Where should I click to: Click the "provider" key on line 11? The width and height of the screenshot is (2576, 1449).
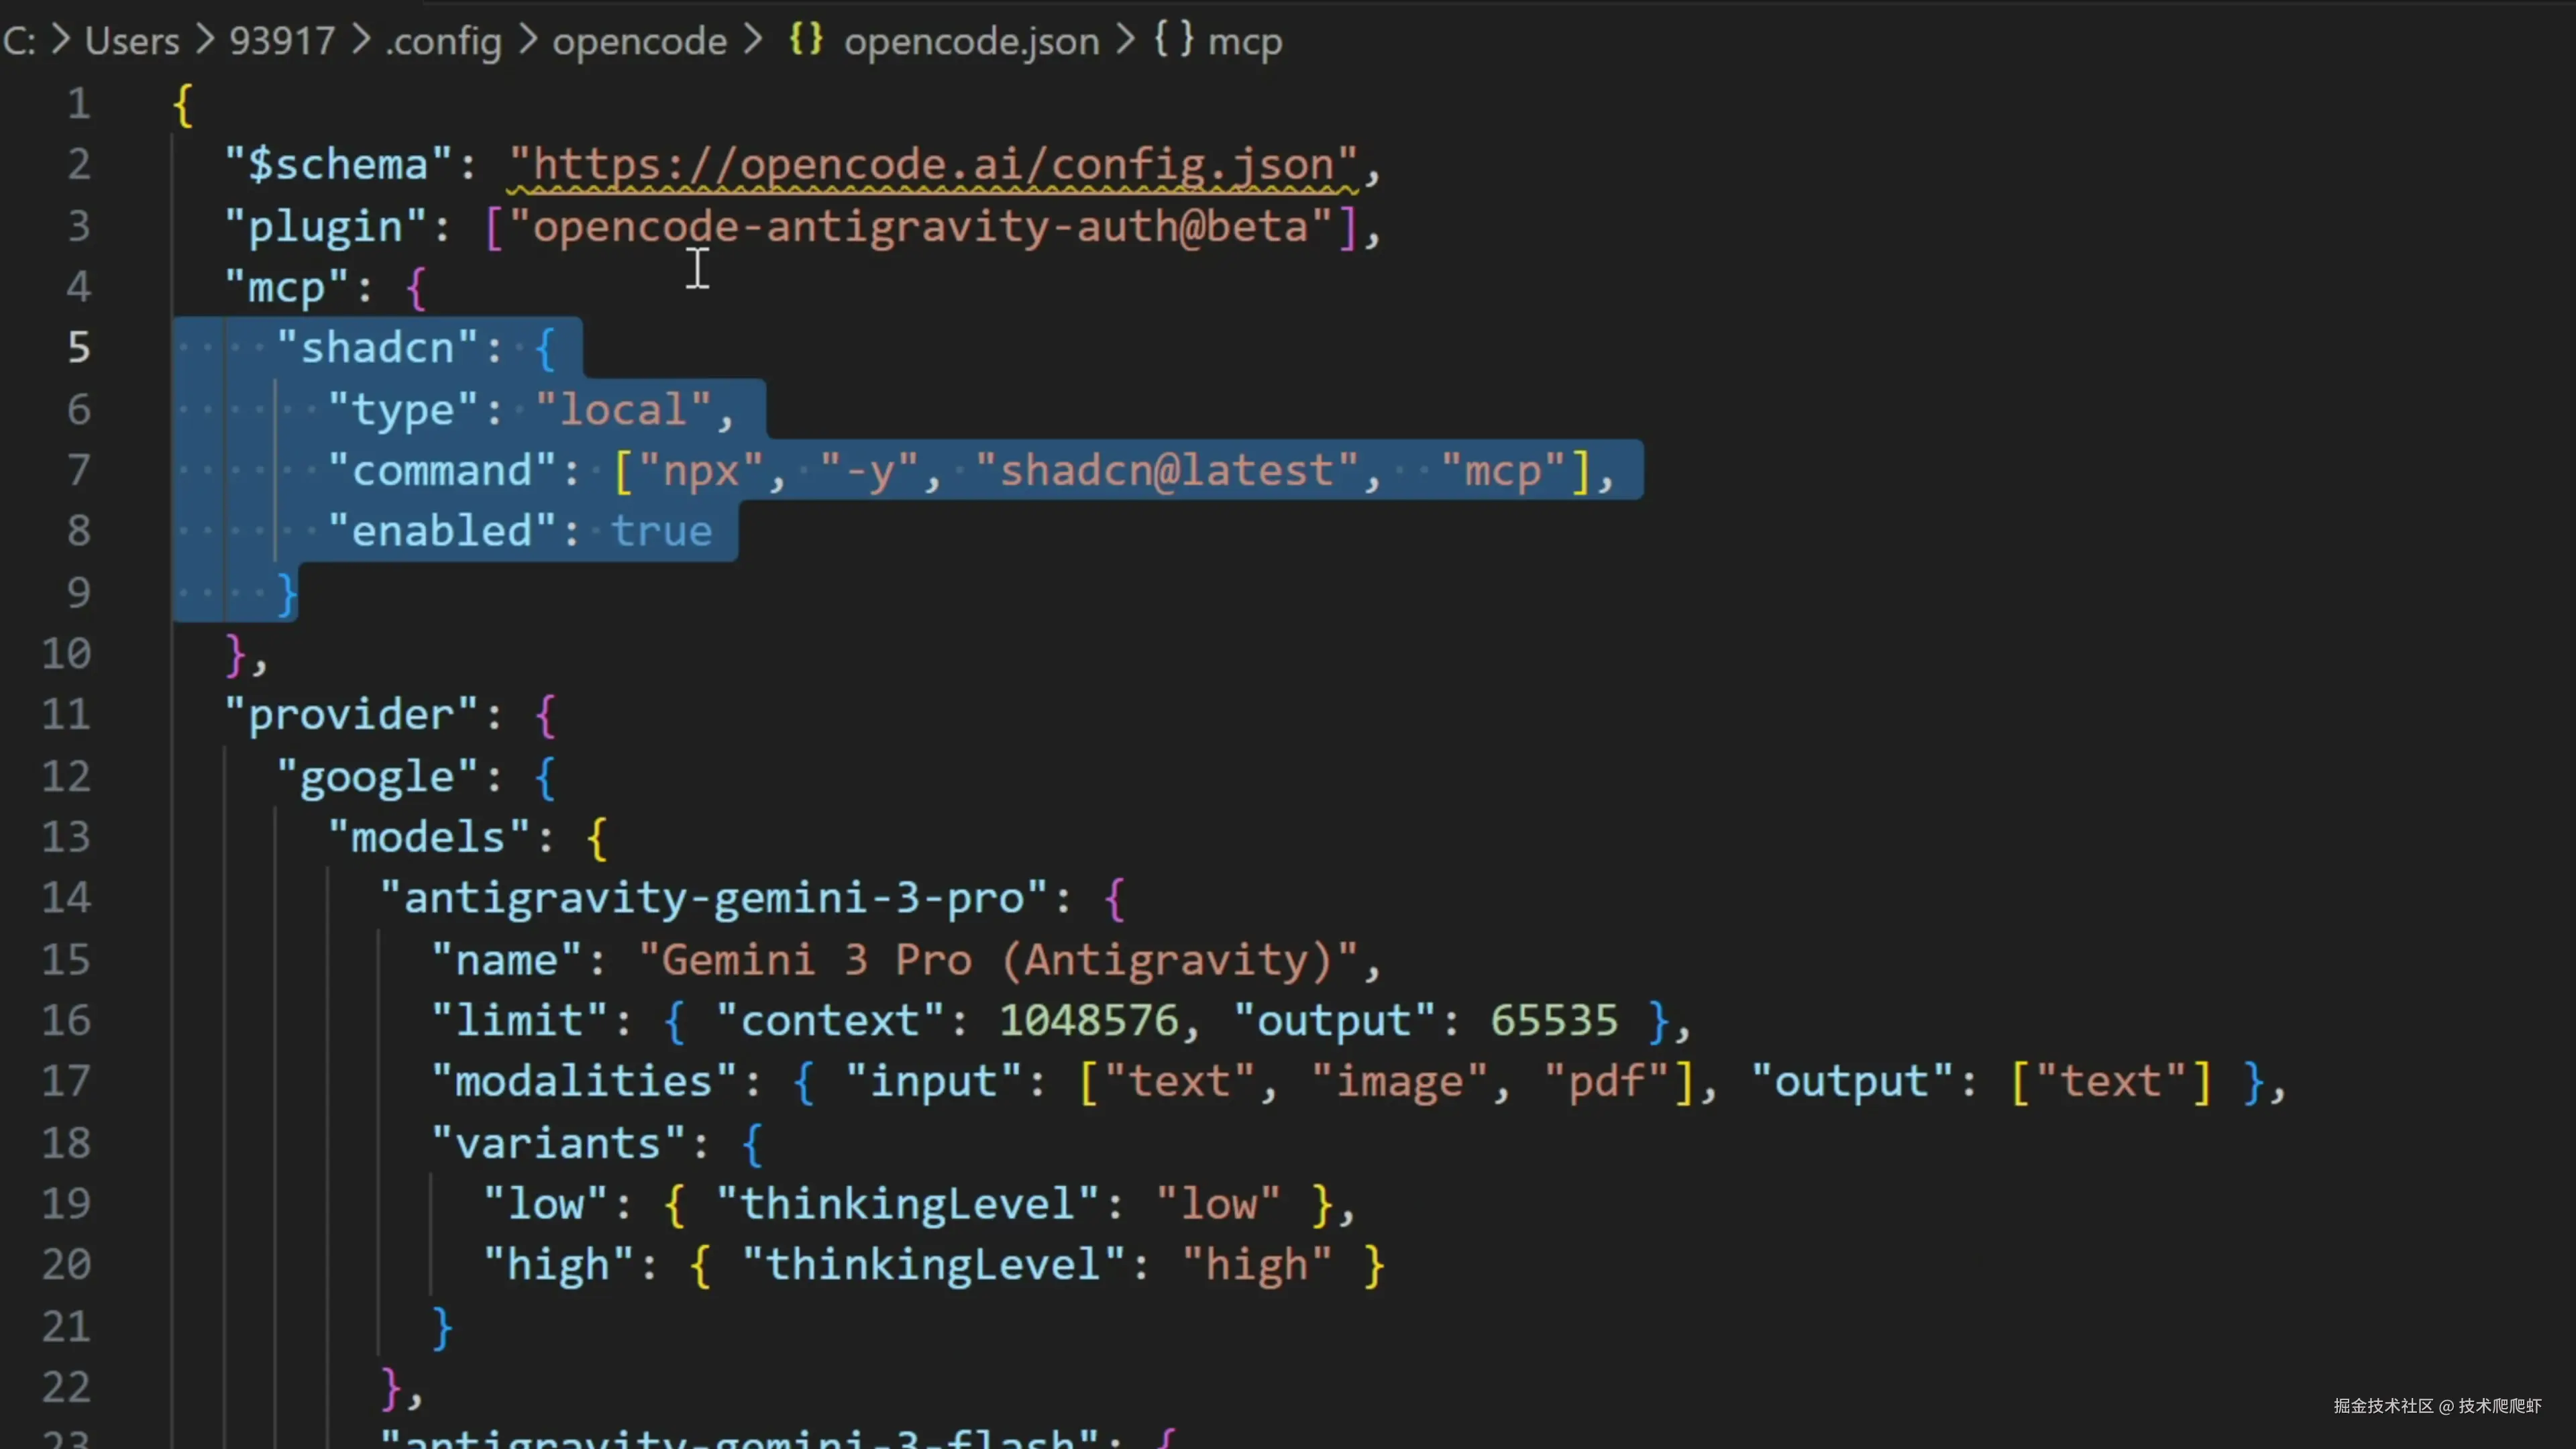[352, 715]
